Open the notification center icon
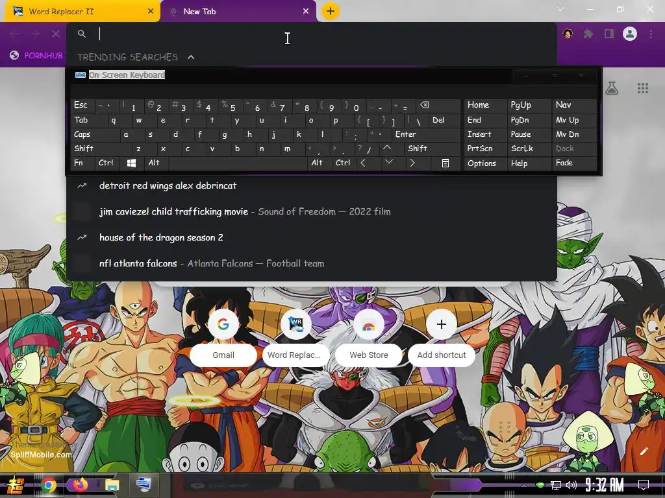This screenshot has height=498, width=665. pyautogui.click(x=644, y=485)
